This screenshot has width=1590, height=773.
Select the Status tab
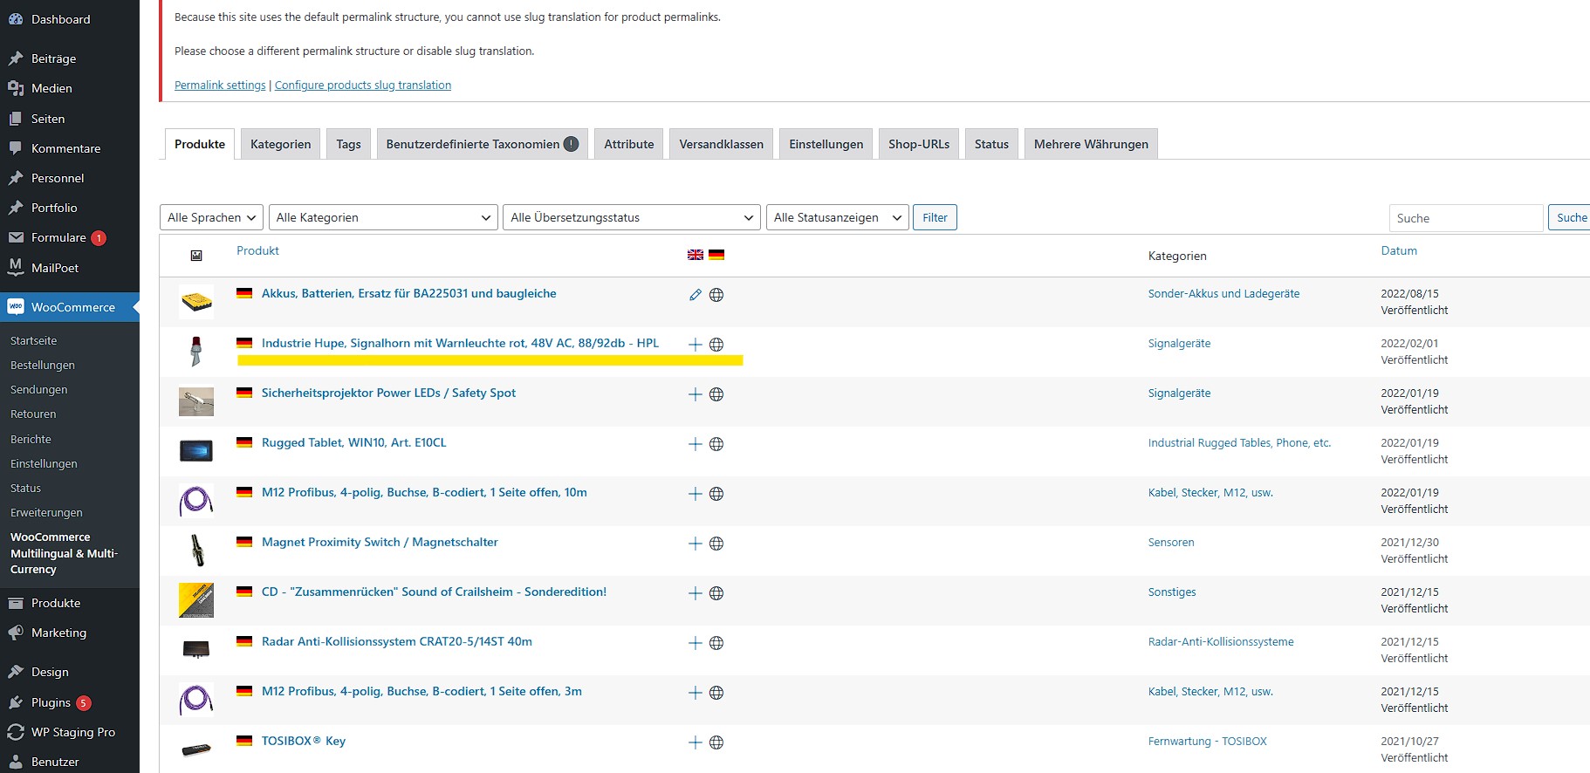991,144
